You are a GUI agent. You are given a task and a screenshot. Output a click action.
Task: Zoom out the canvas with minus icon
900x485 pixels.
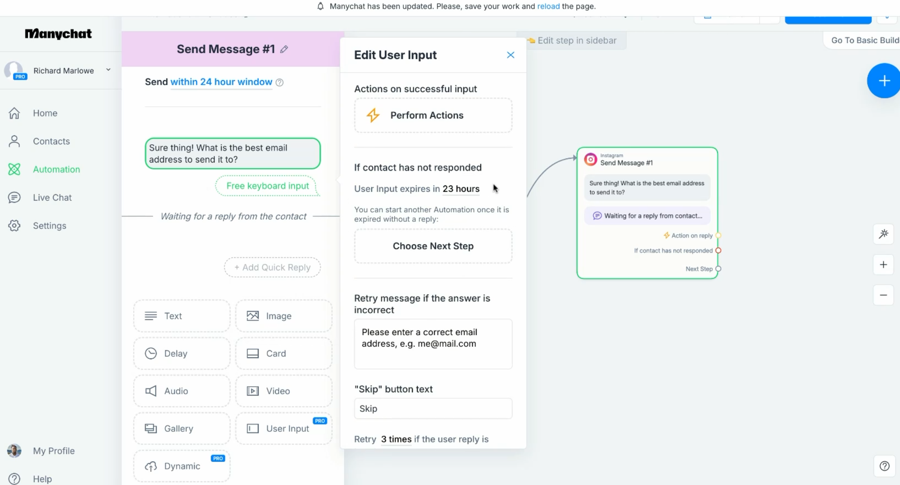pos(883,295)
